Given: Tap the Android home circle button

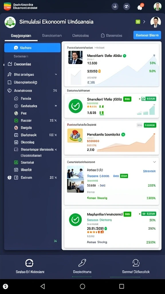Looking at the screenshot, I should pos(82,286).
